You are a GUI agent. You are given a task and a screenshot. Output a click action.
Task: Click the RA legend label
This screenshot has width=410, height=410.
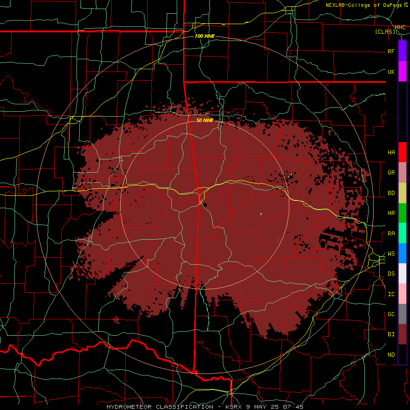click(391, 234)
